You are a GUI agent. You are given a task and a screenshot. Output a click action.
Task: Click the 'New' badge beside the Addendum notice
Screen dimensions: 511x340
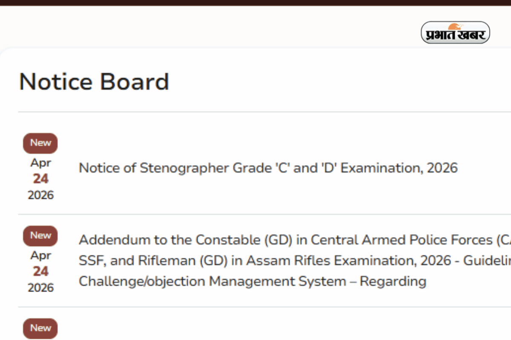(x=40, y=235)
